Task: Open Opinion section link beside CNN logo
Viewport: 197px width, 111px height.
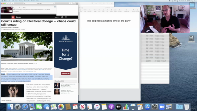Action: [18, 17]
